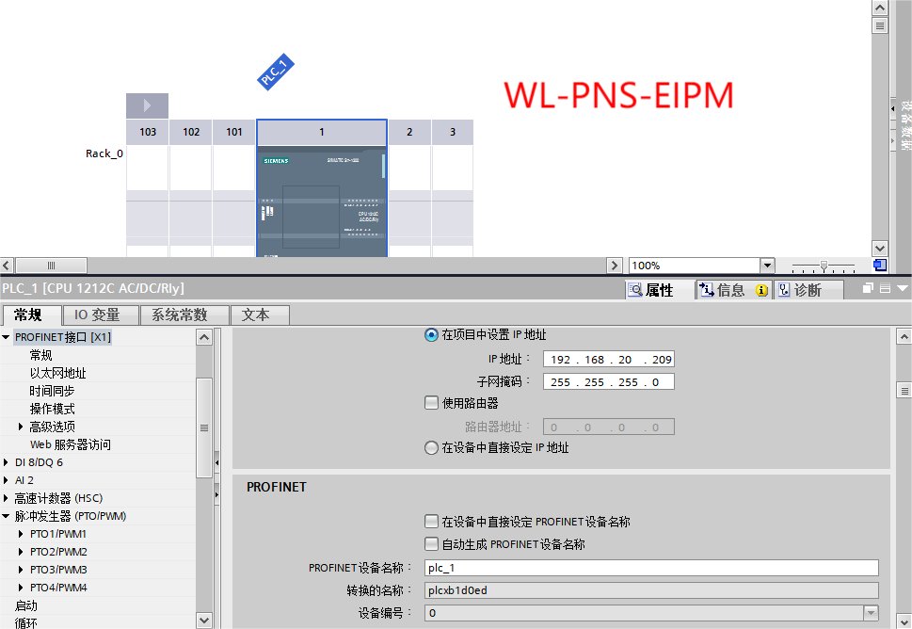The width and height of the screenshot is (912, 629).
Task: Select 循环 in navigation tree
Action: [x=26, y=623]
